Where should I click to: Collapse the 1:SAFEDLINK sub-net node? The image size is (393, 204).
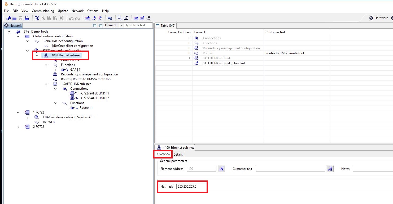46,84
